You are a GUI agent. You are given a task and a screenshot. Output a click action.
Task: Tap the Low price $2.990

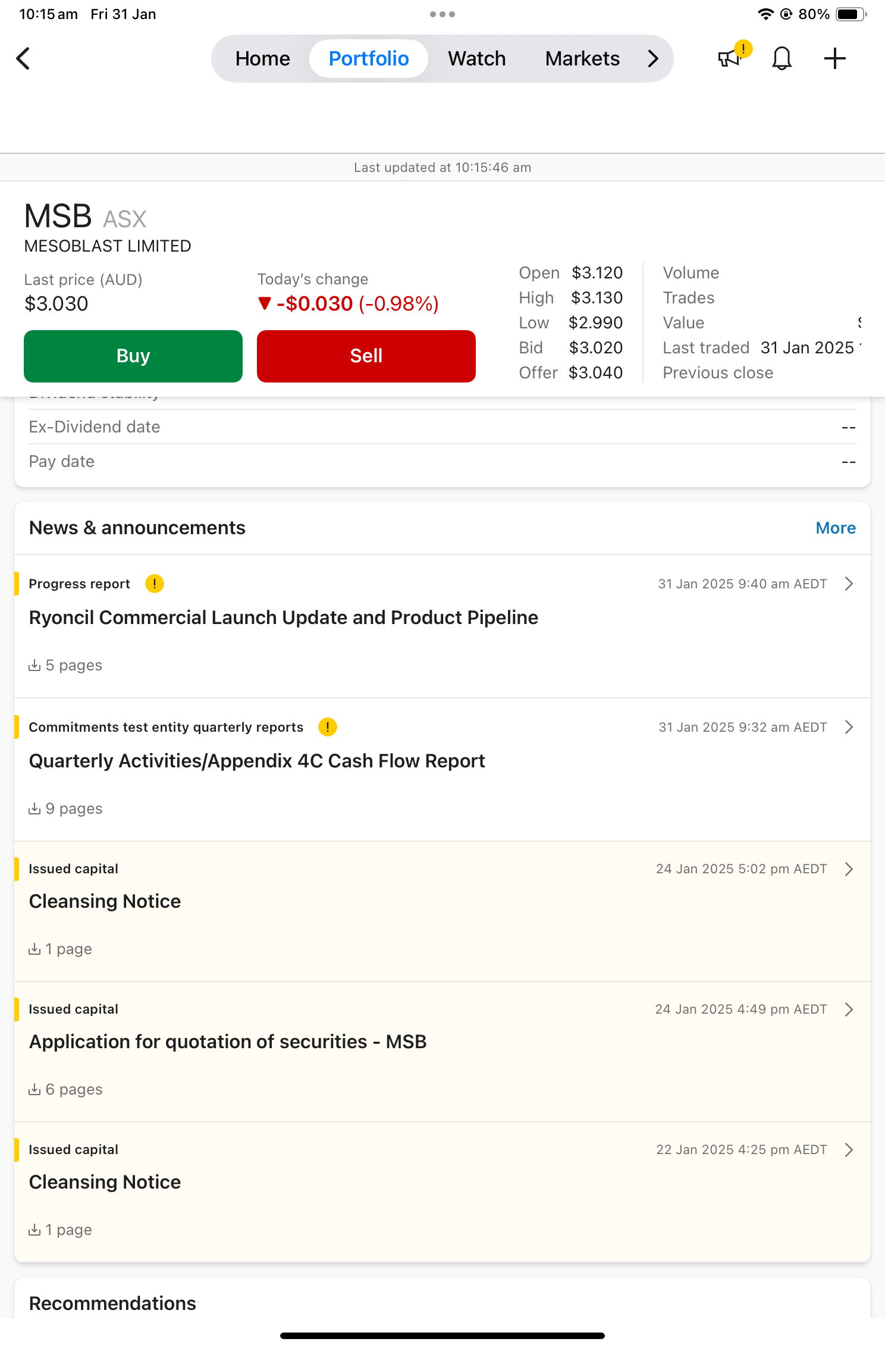(595, 322)
